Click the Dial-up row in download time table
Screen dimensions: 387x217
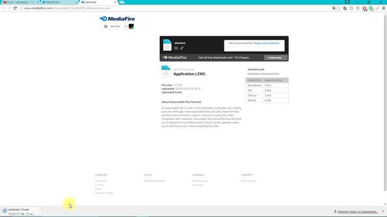267,95
